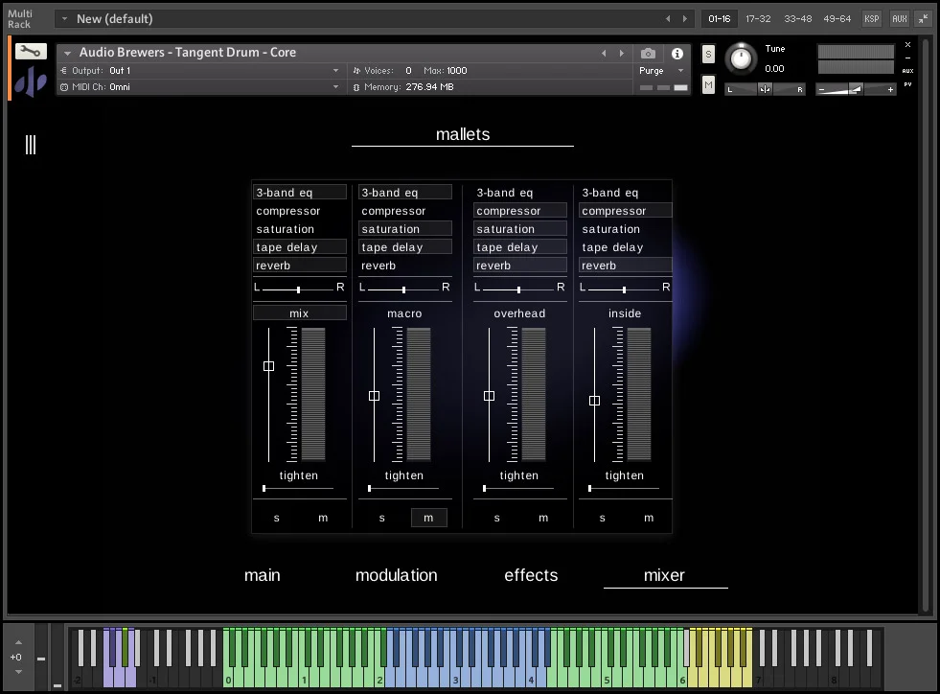Click the tighten slider under the mix channel
The width and height of the screenshot is (940, 694).
pos(298,489)
